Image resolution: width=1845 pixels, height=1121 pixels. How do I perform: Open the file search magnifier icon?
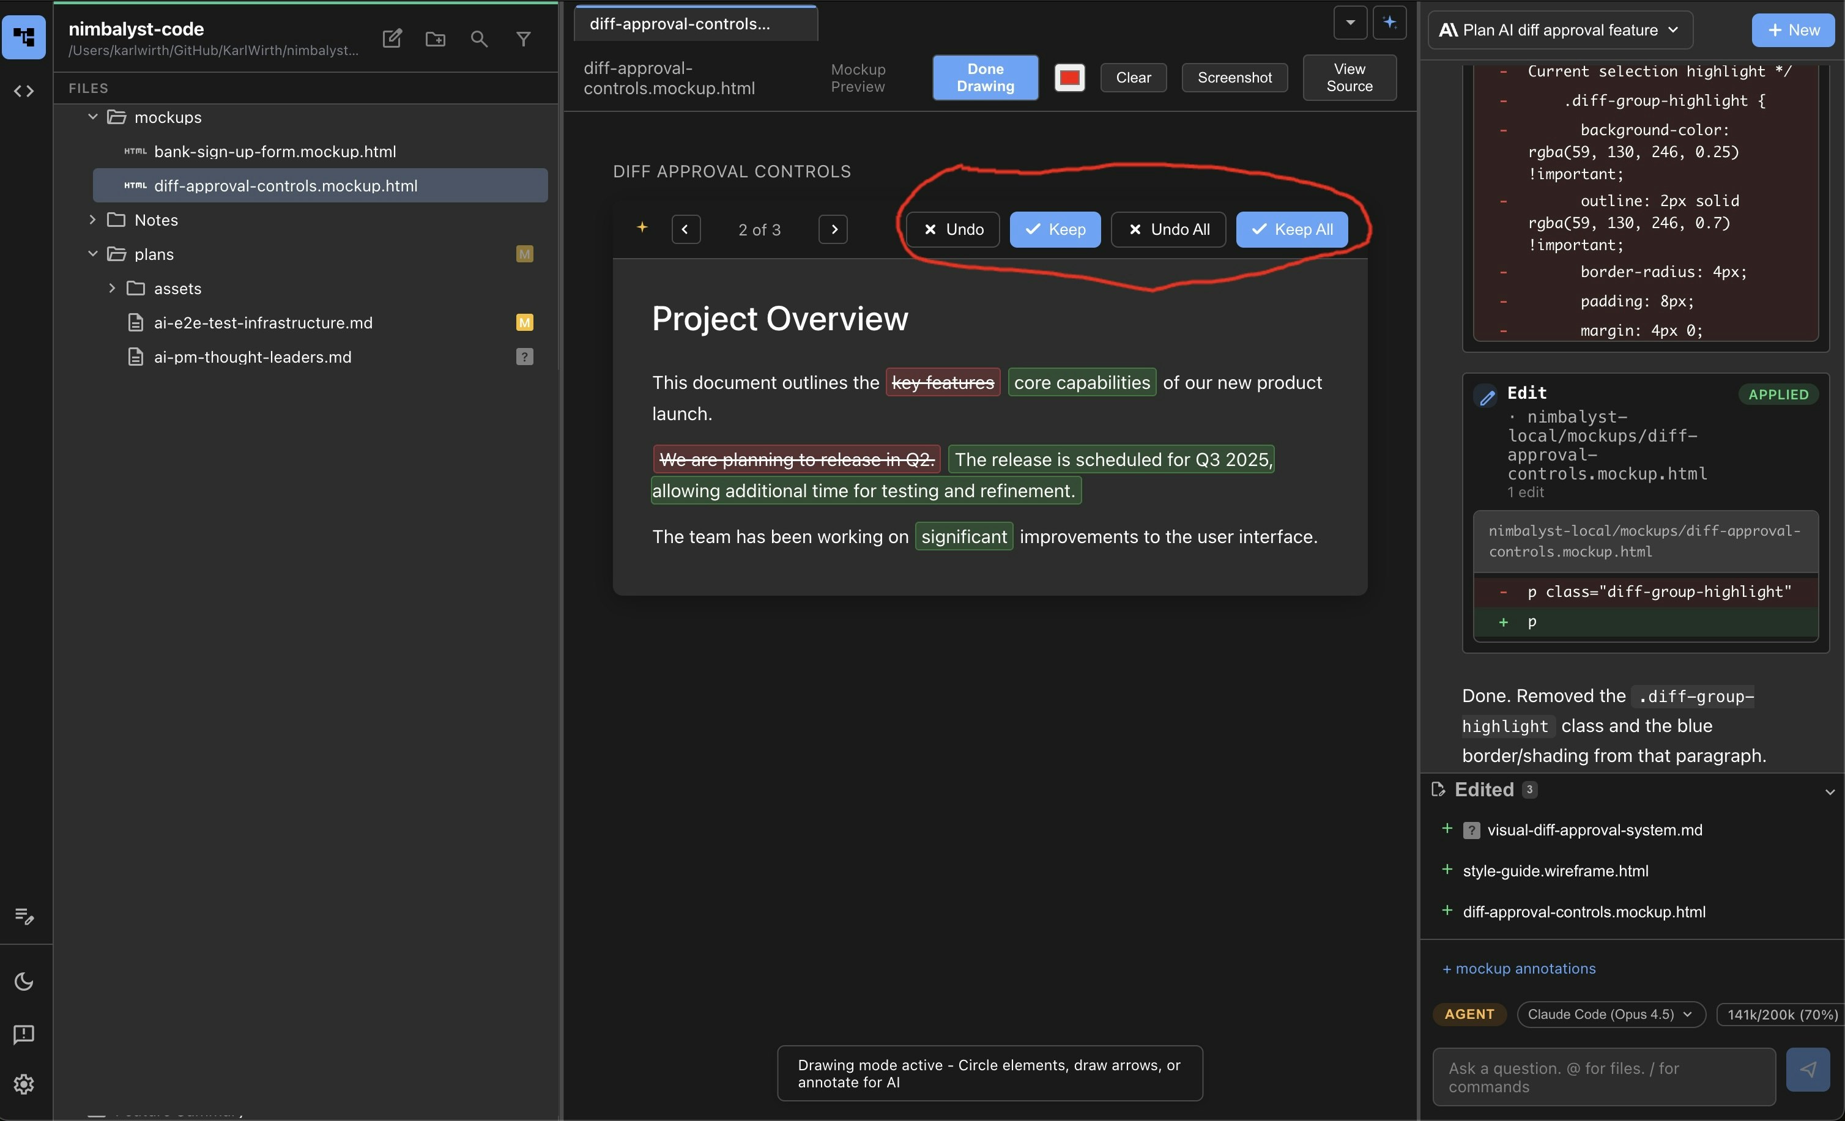coord(480,38)
